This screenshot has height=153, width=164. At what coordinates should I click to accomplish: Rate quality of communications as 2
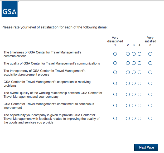click(128, 63)
